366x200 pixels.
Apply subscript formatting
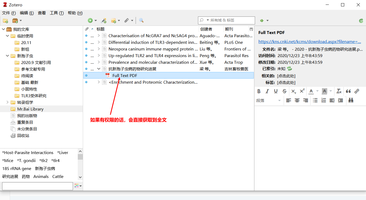coord(294,91)
